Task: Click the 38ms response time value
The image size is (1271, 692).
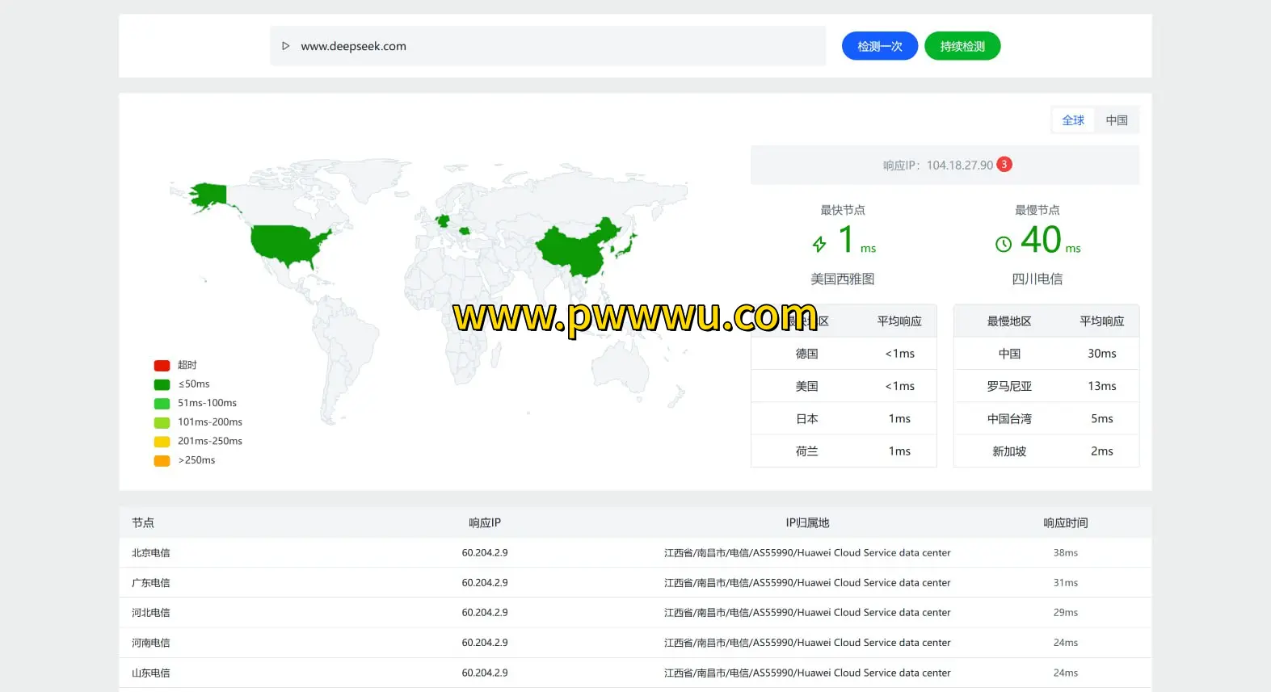Action: [1065, 553]
